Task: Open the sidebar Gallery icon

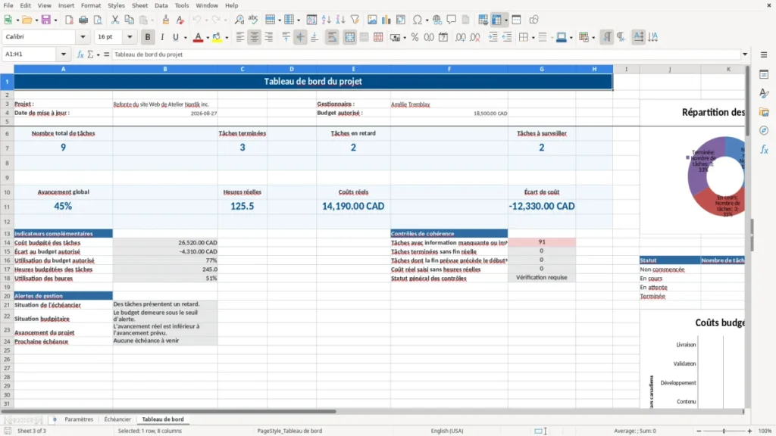Action: click(764, 112)
